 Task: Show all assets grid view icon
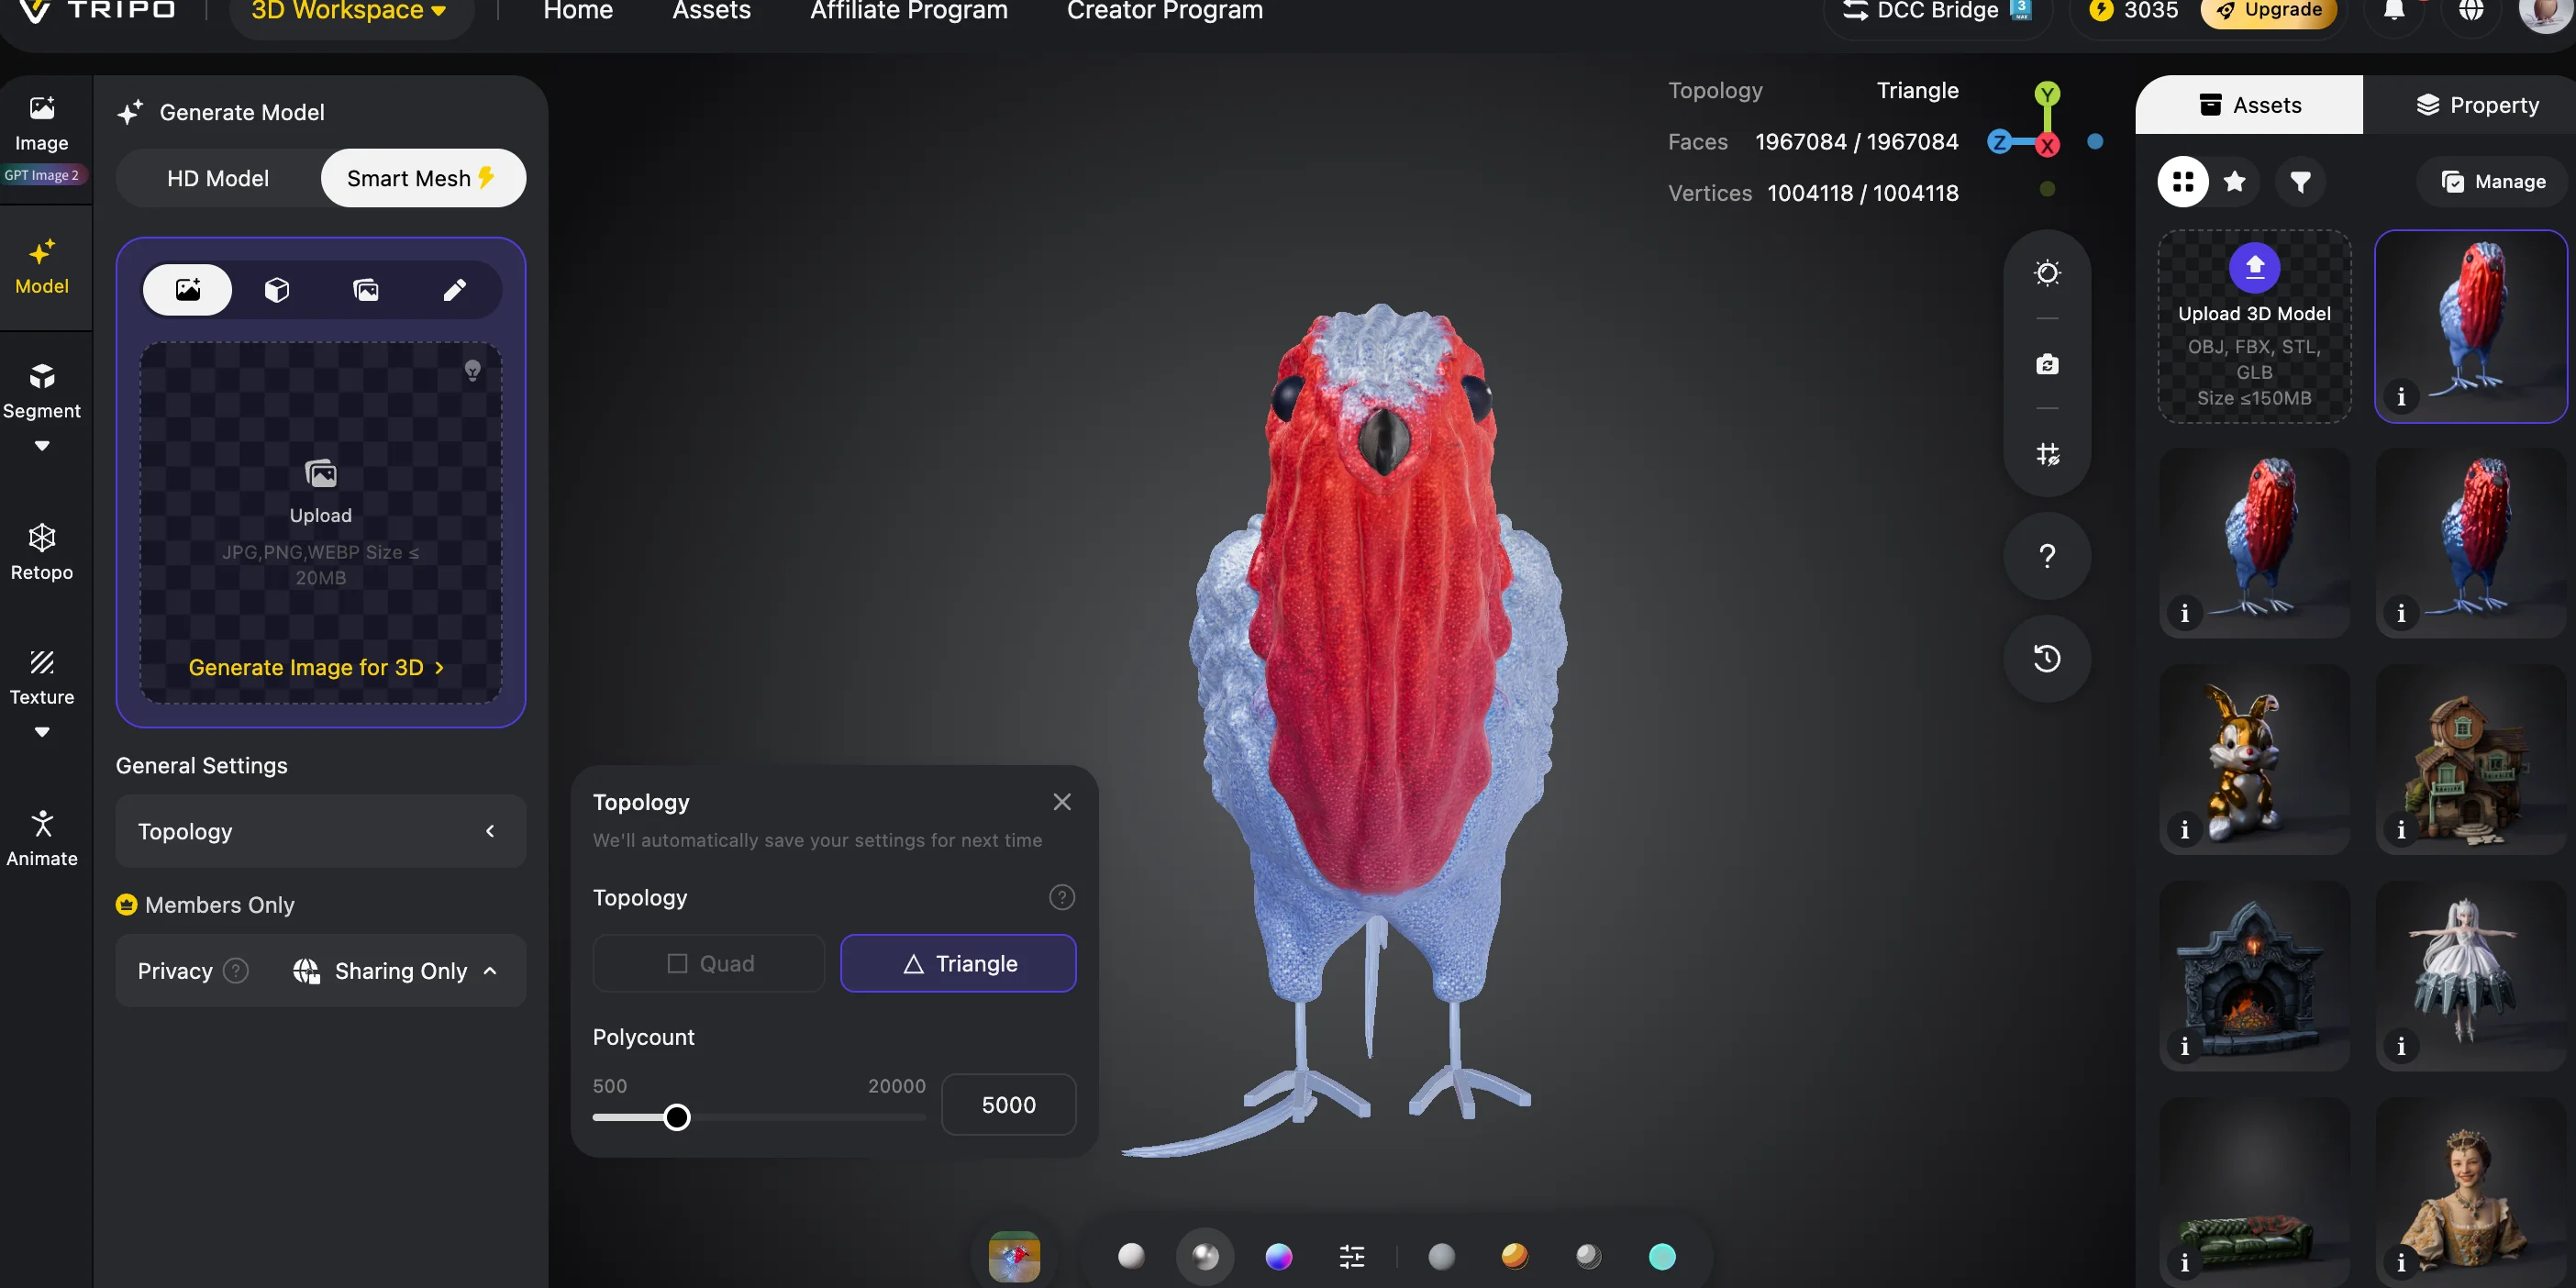[x=2183, y=182]
